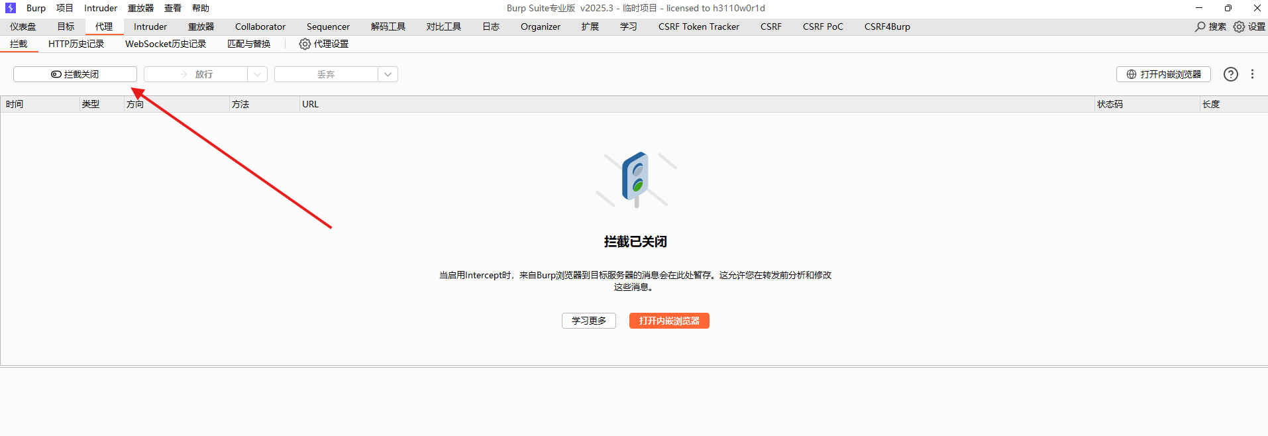Open the 学习 tab
The image size is (1268, 436).
(629, 27)
